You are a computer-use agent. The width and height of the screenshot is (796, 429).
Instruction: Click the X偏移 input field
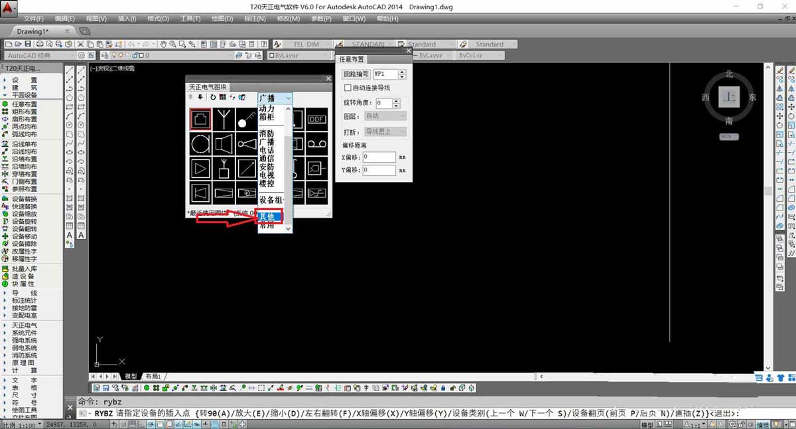[x=379, y=157]
